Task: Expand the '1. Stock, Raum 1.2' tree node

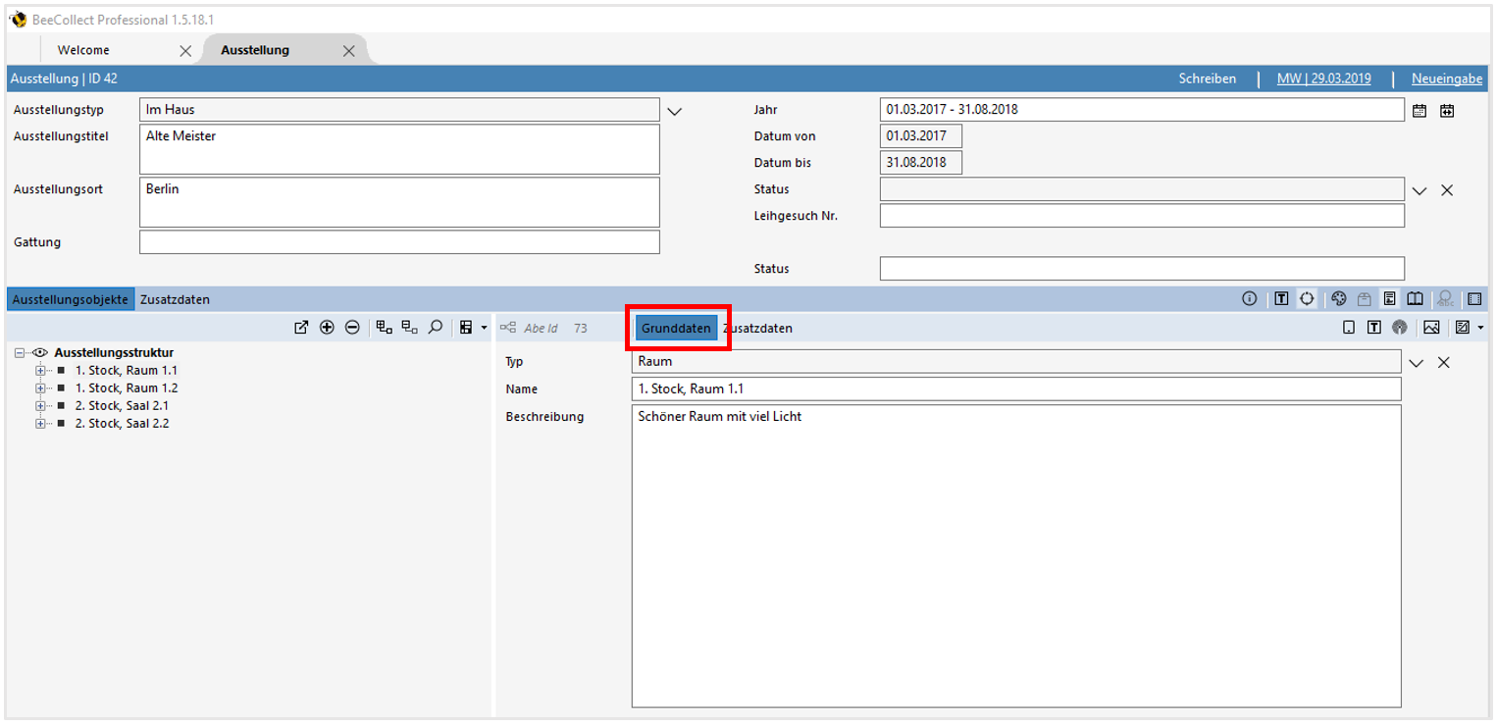Action: click(x=40, y=389)
